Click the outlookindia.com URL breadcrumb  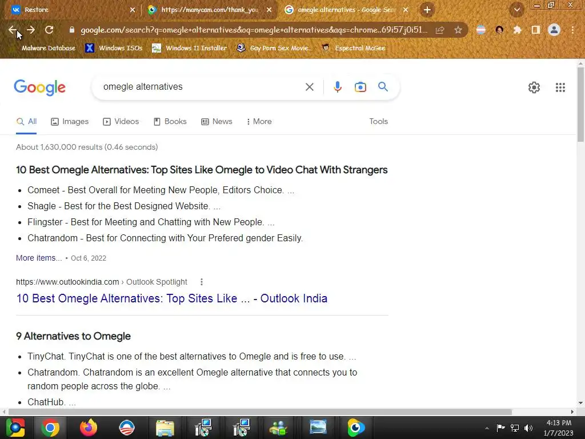click(x=102, y=282)
